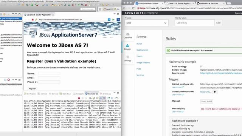Screen dimensions: 242x136
Task: Toggle Scroll Lock in Console toolbar
Action: pyautogui.click(x=94, y=98)
